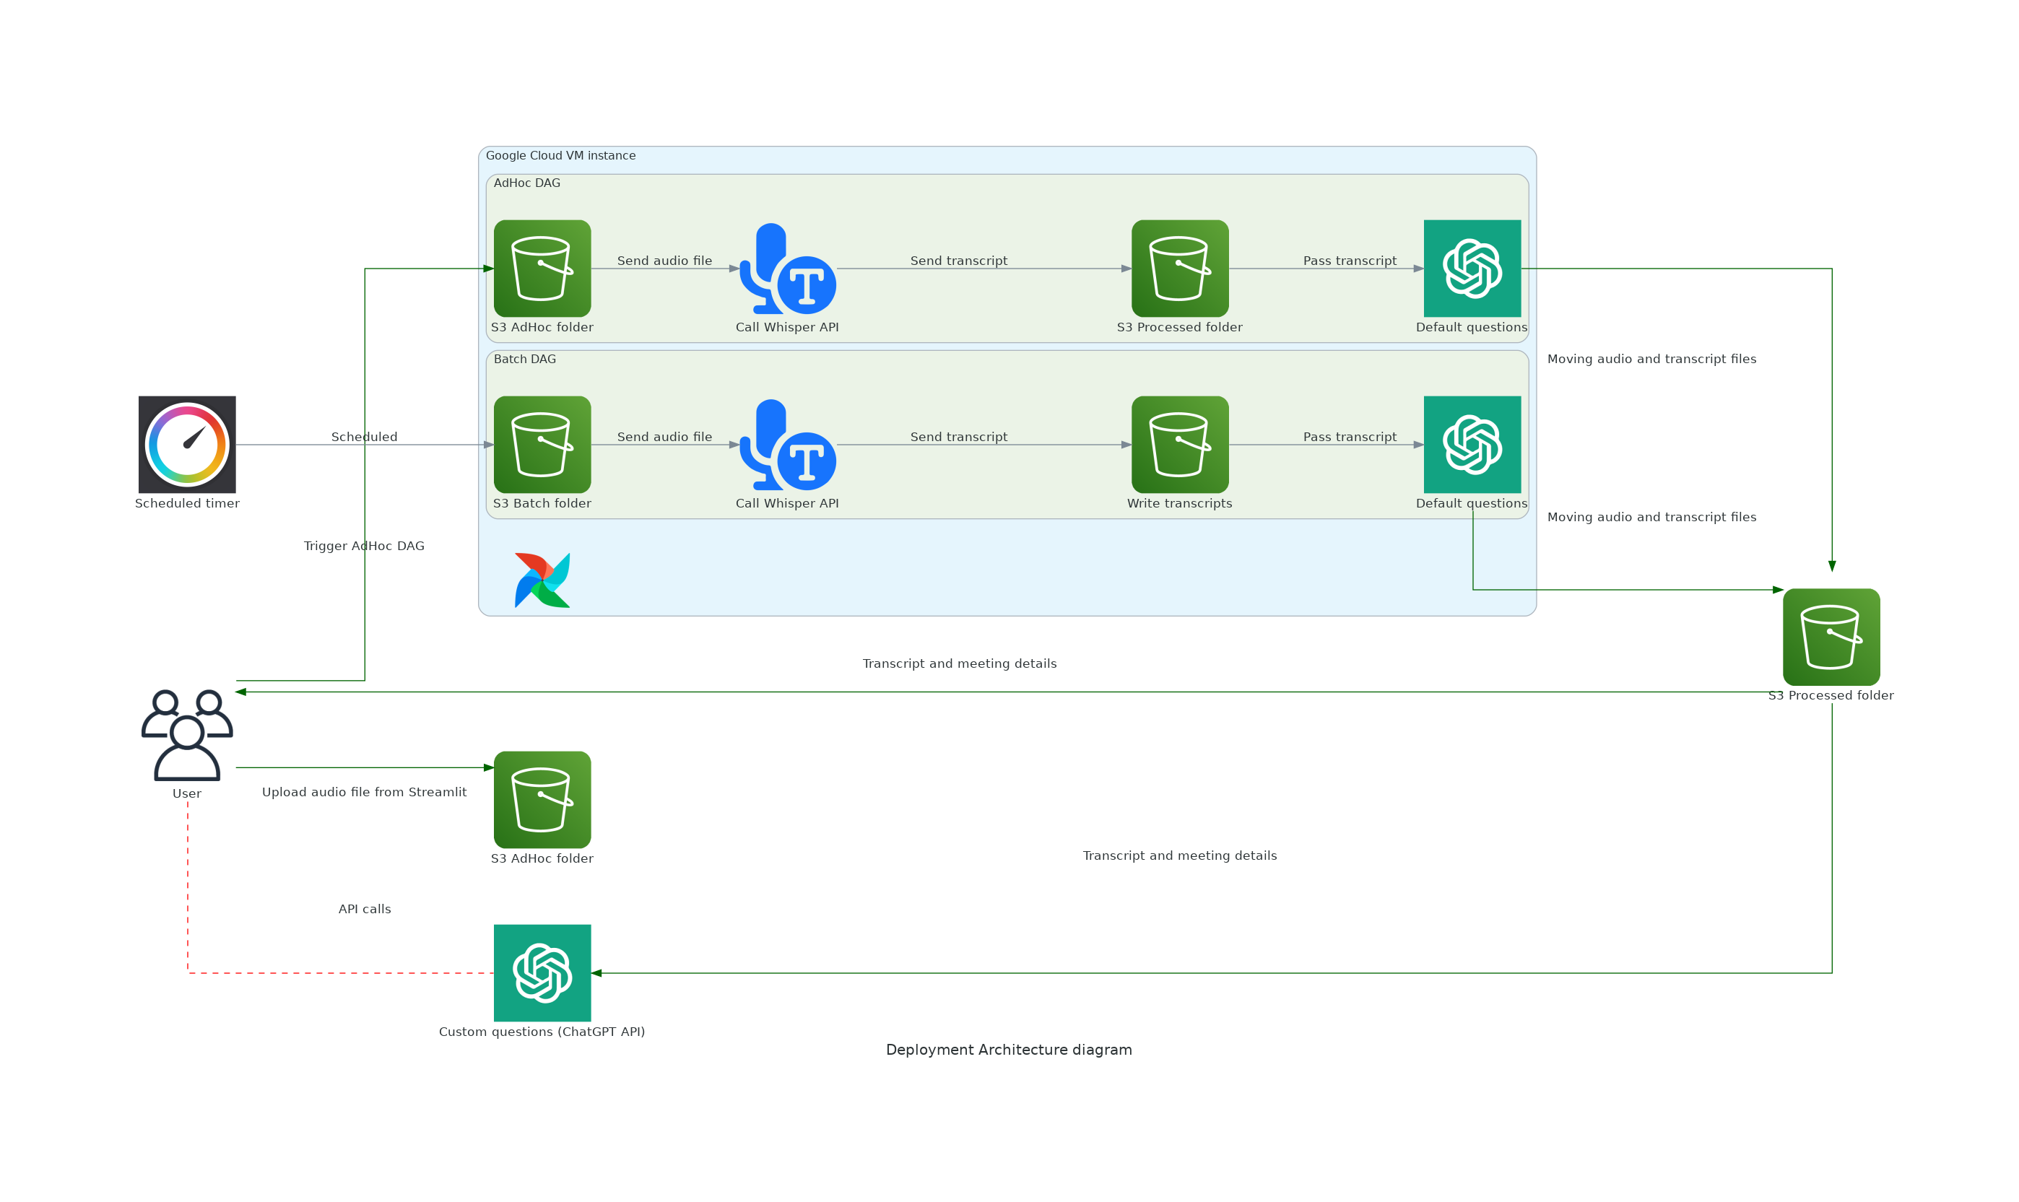Click S3 AdHoc folder bucket below the VM
The height and width of the screenshot is (1202, 2019).
(542, 798)
